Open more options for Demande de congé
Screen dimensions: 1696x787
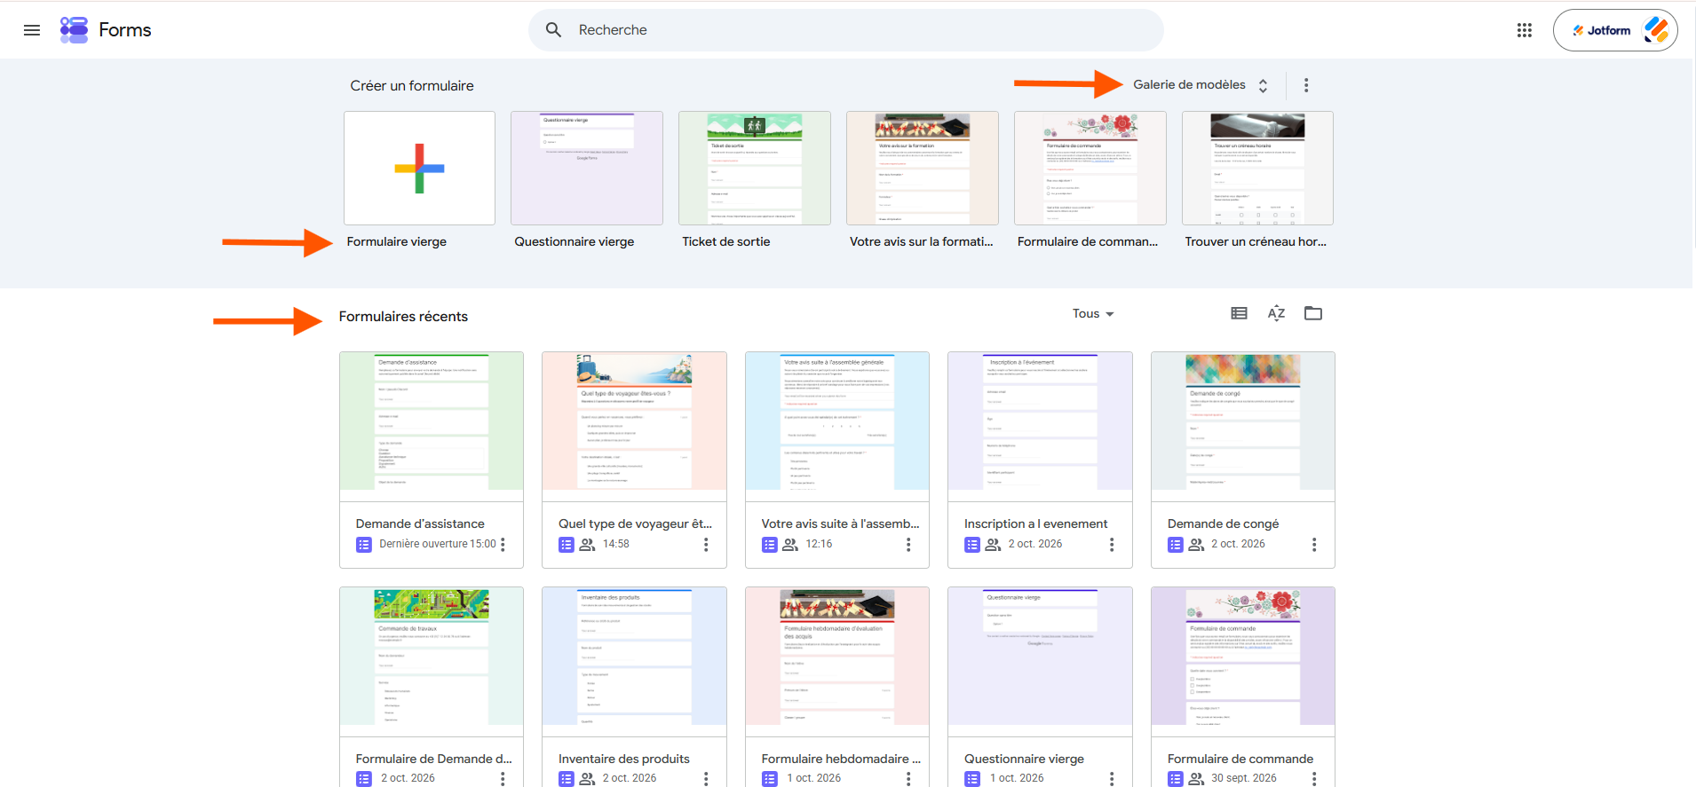pos(1314,545)
